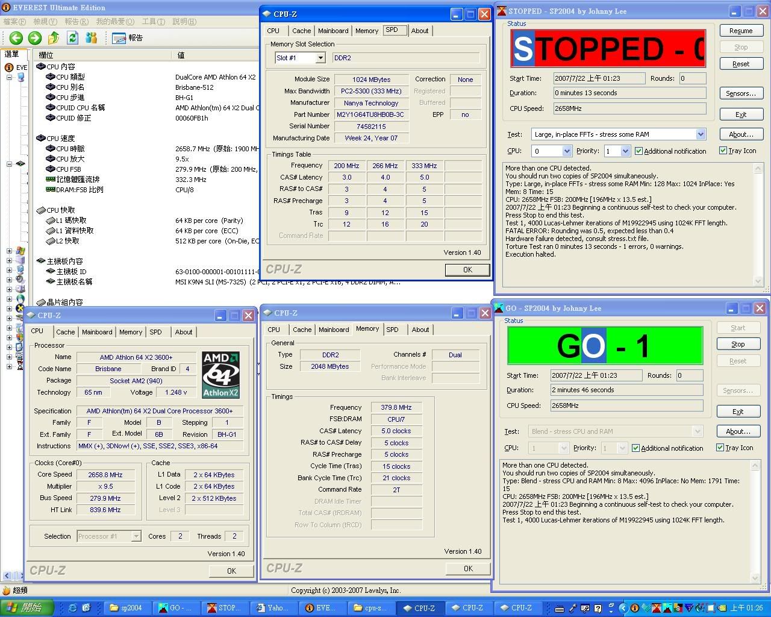This screenshot has width=771, height=617.
Task: Click Internet Explorer quick launch icon in taskbar
Action: 72,608
